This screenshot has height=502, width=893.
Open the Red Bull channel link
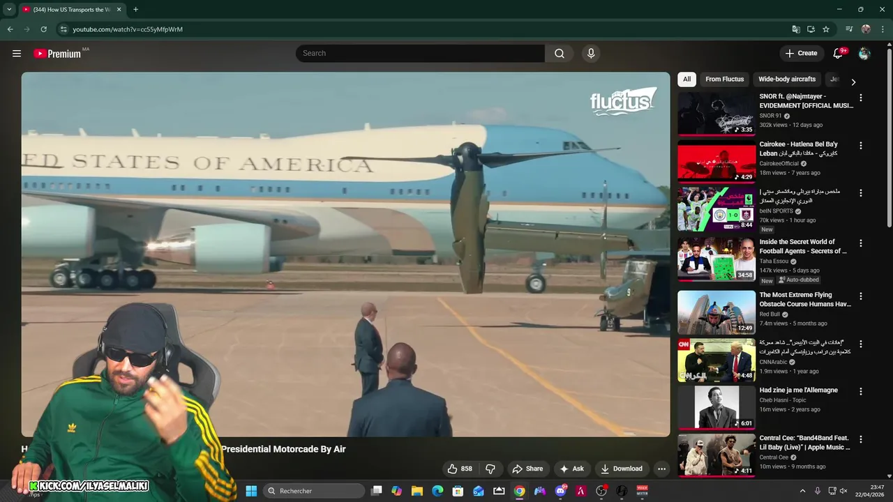pos(770,314)
